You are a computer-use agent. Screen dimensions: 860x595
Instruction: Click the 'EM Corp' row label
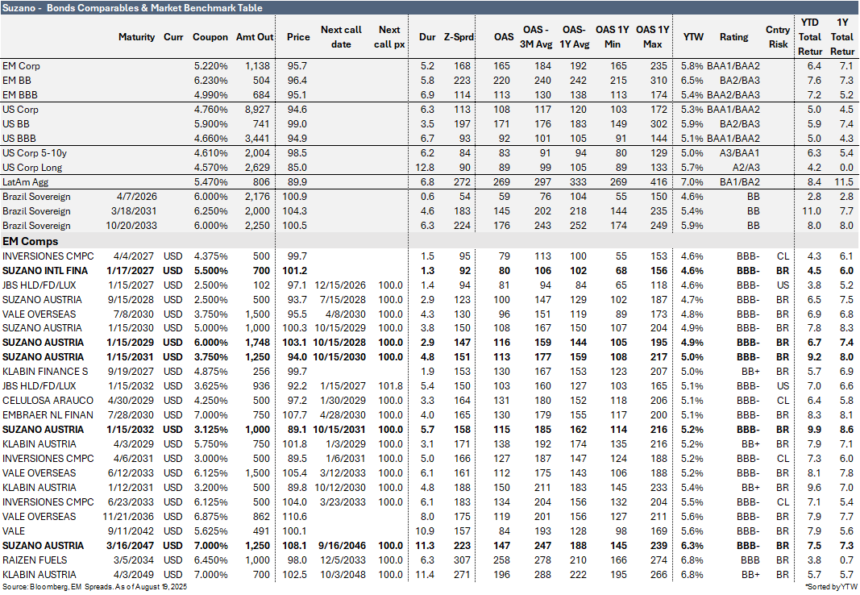(x=21, y=66)
